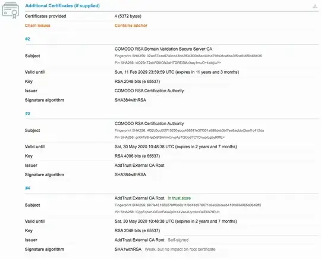Image resolution: width=321 pixels, height=259 pixels.
Task: Click the #3 certificate Pin SHA256 line
Action: point(169,137)
